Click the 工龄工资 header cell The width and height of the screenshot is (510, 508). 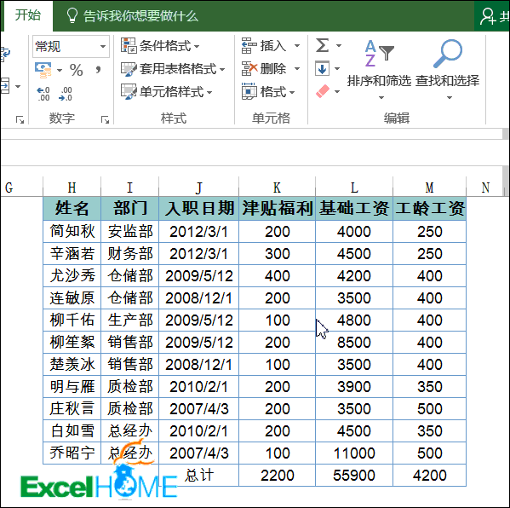(430, 209)
